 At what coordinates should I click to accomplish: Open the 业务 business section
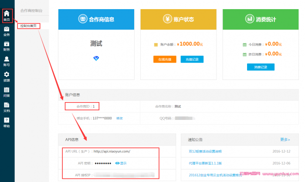pyautogui.click(x=7, y=30)
